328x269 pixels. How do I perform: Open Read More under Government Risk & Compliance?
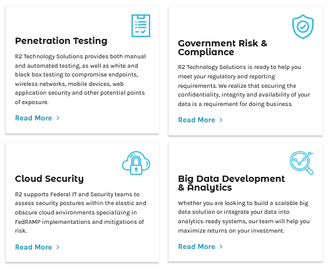click(x=197, y=120)
